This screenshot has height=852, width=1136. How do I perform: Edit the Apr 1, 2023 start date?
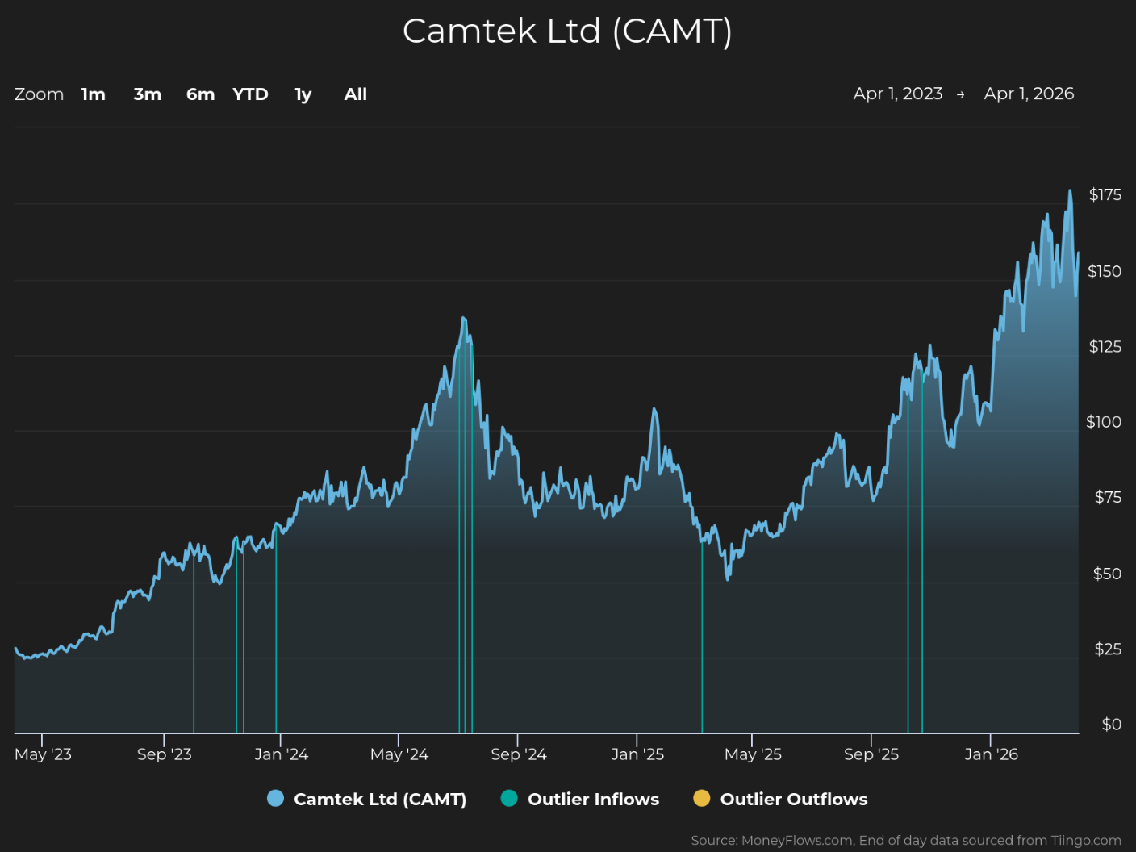pos(898,94)
